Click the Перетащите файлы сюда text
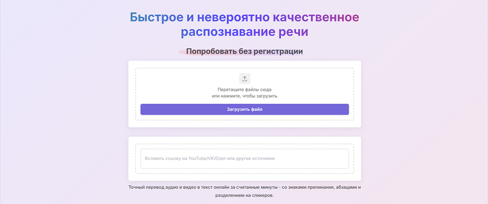Screen dimensions: 488x204 [244, 89]
